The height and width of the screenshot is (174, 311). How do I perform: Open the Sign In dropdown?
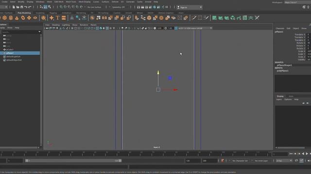point(190,7)
